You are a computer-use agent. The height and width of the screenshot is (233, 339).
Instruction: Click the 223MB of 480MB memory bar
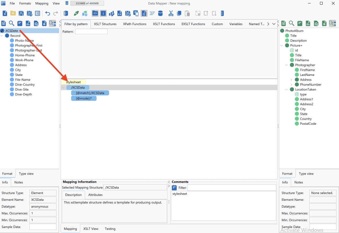(x=87, y=3)
